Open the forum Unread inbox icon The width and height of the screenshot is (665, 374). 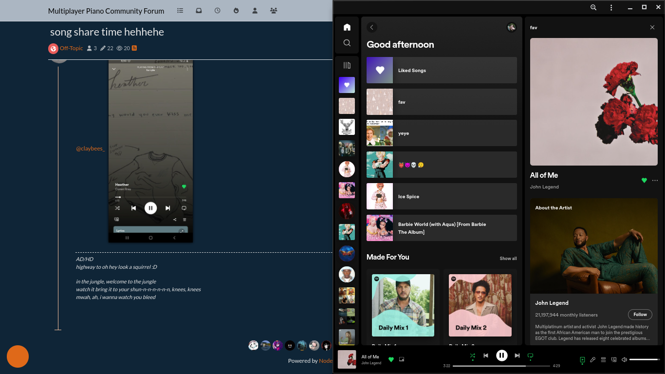pyautogui.click(x=199, y=11)
